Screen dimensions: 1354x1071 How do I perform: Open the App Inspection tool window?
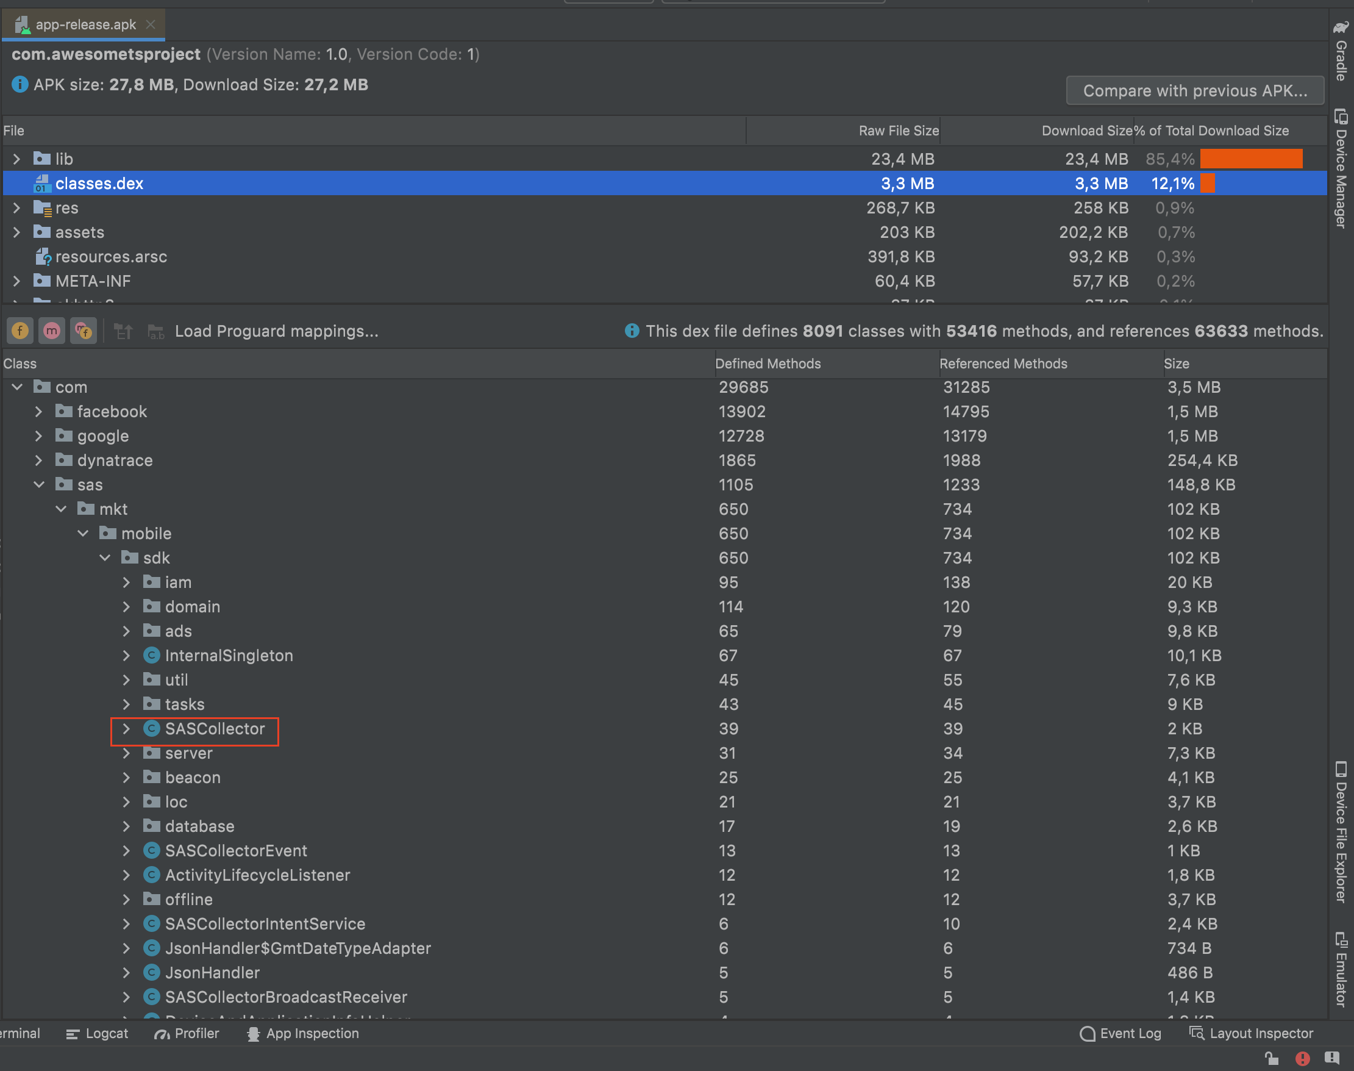pos(312,1033)
